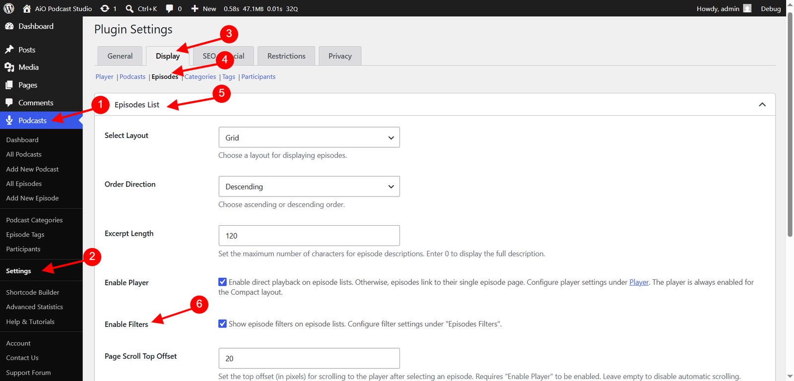
Task: Open the Ctrl+K search icon
Action: click(x=130, y=8)
